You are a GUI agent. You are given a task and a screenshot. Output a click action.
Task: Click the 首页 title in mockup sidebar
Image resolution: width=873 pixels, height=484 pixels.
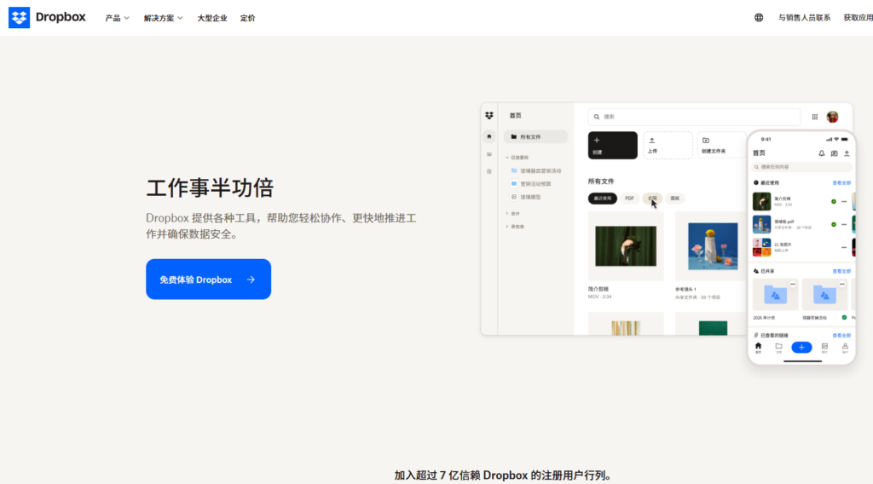click(516, 116)
